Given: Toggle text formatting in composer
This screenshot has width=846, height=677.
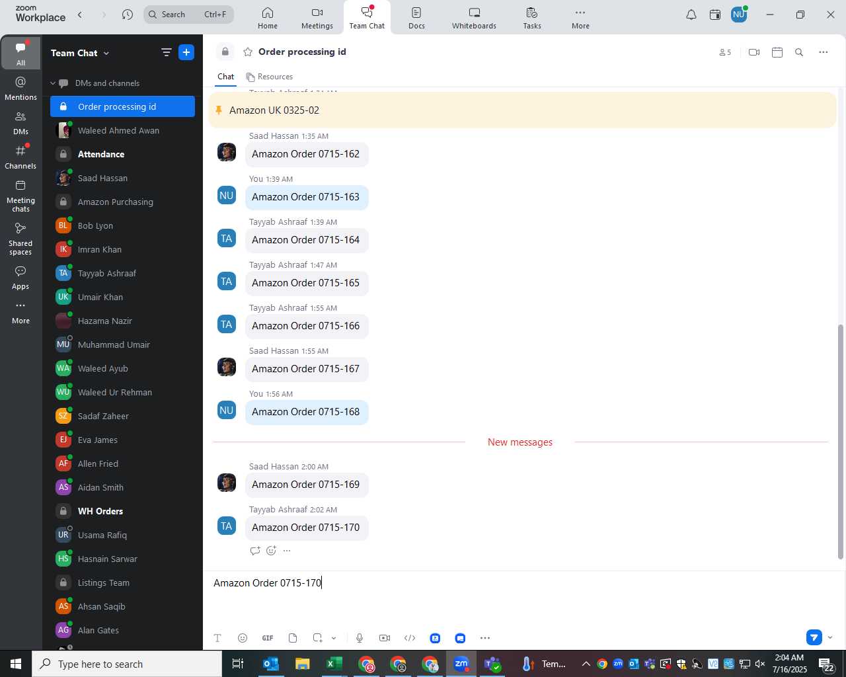Looking at the screenshot, I should pyautogui.click(x=217, y=638).
